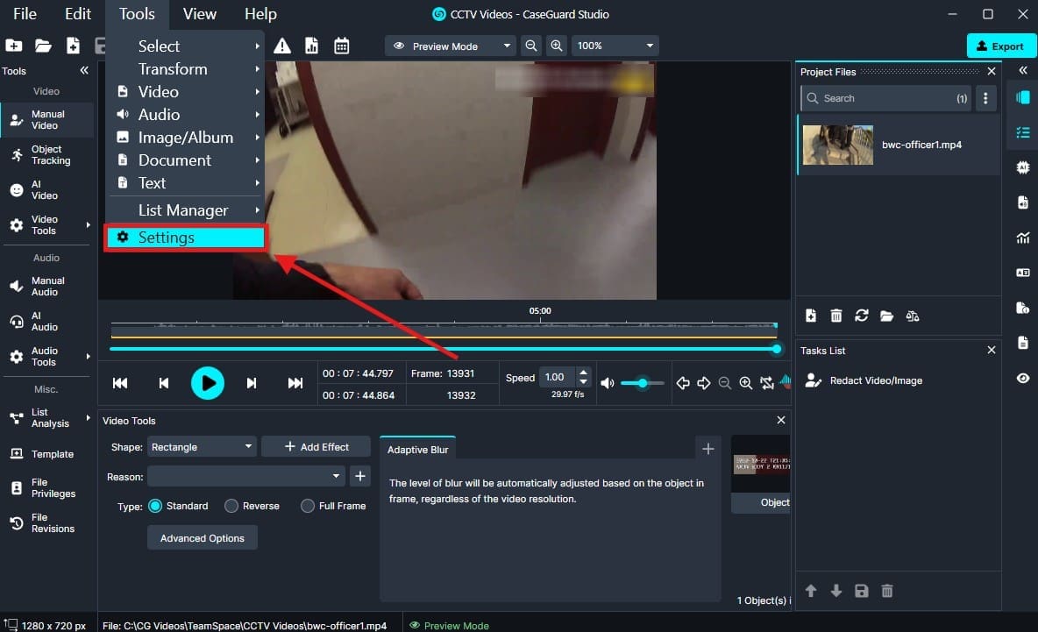
Task: Select the Reverse type radio button
Action: [x=231, y=506]
